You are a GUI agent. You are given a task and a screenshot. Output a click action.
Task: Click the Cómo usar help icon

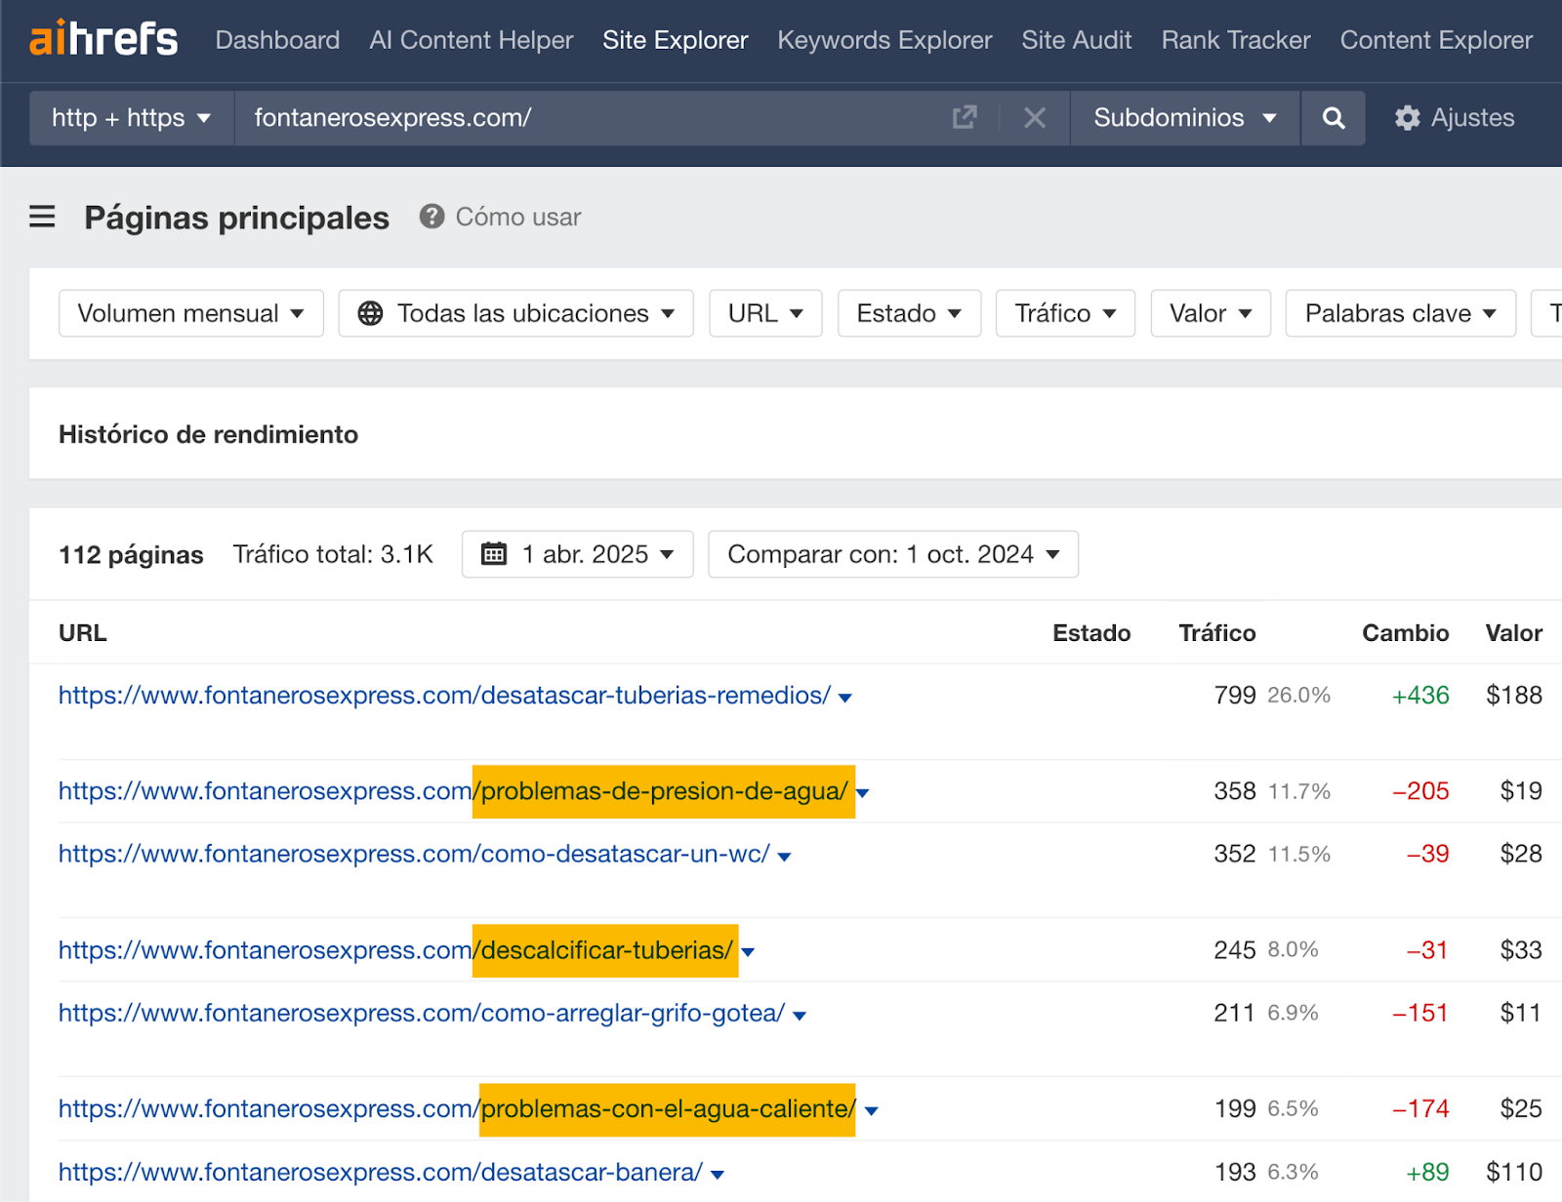432,217
